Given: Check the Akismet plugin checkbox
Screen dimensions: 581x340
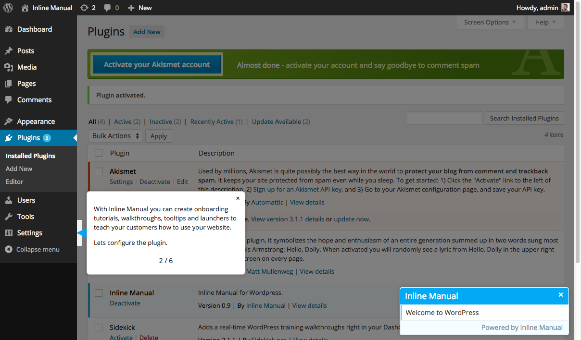Looking at the screenshot, I should (x=99, y=171).
